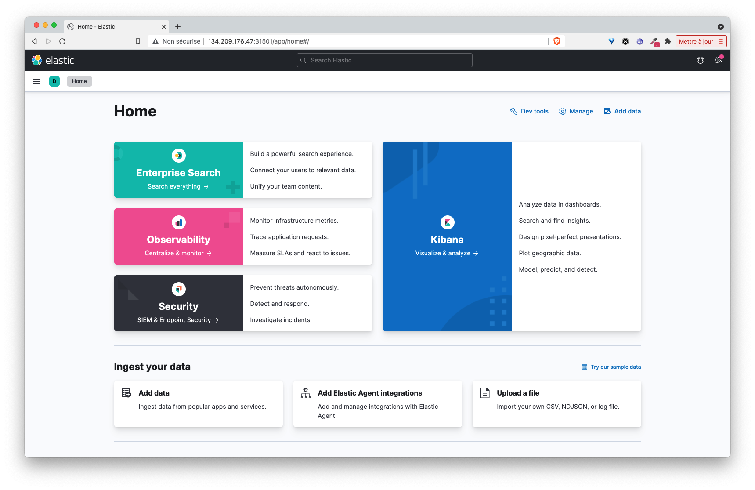This screenshot has height=490, width=755.
Task: Click Mettre à jour update button
Action: tap(701, 41)
